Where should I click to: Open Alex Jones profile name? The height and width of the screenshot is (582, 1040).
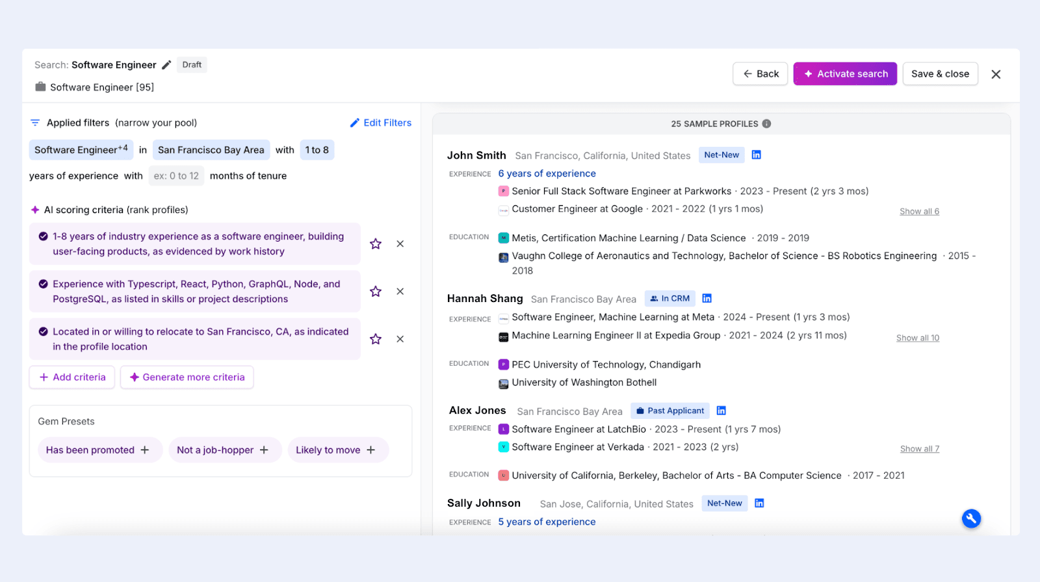click(477, 411)
